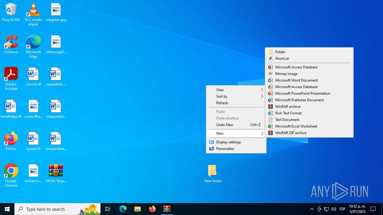Launch Firefox from the taskbar

152,209
